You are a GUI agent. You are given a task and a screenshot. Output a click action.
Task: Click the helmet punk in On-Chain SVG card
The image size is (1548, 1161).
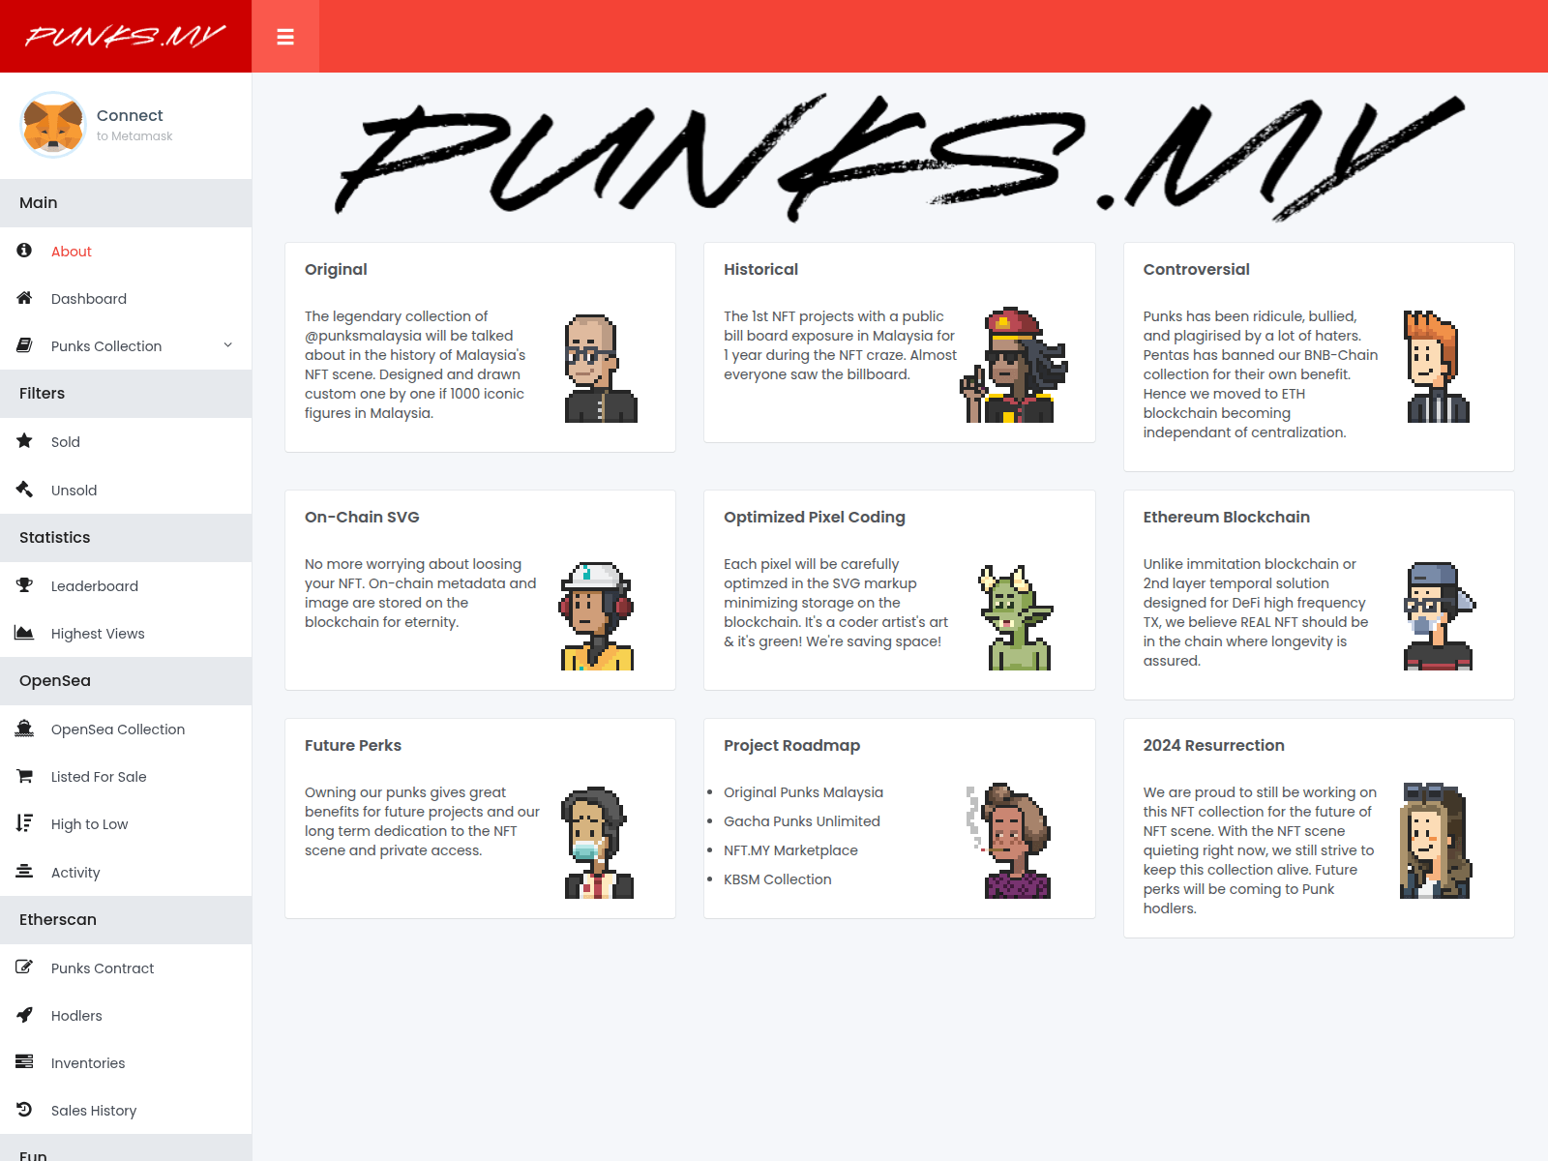tap(597, 616)
